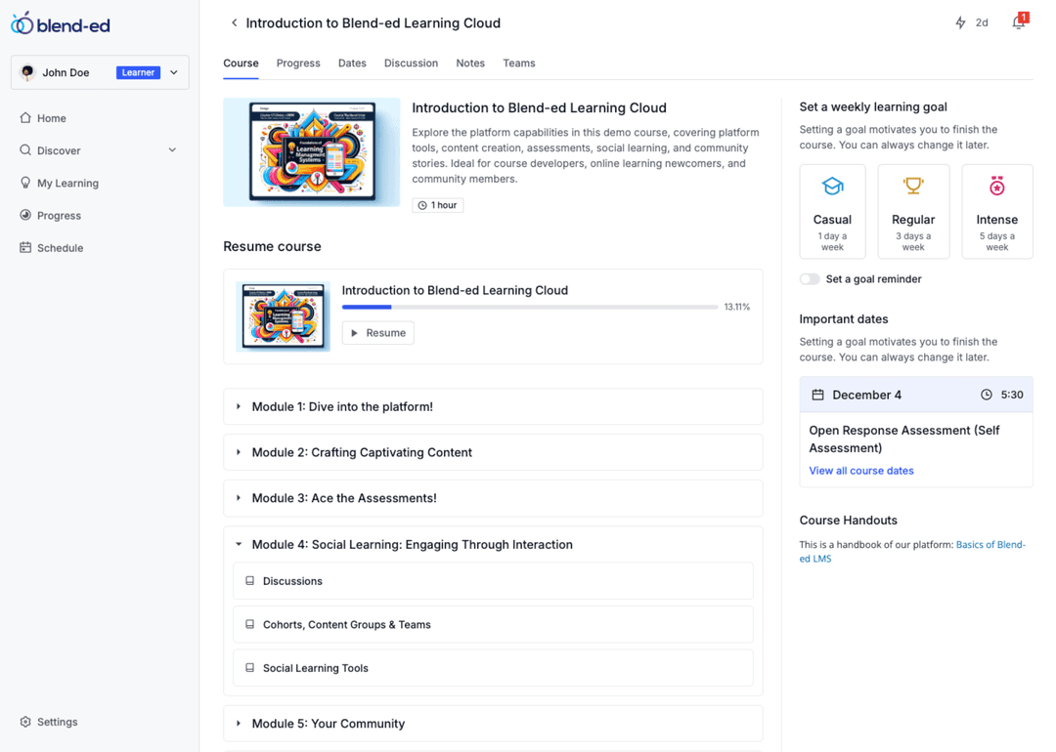The image size is (1056, 752).
Task: Switch to the Discussion tab
Action: 411,63
